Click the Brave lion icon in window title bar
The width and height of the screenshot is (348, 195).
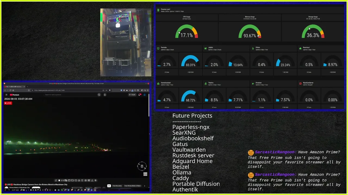[x=4, y=83]
